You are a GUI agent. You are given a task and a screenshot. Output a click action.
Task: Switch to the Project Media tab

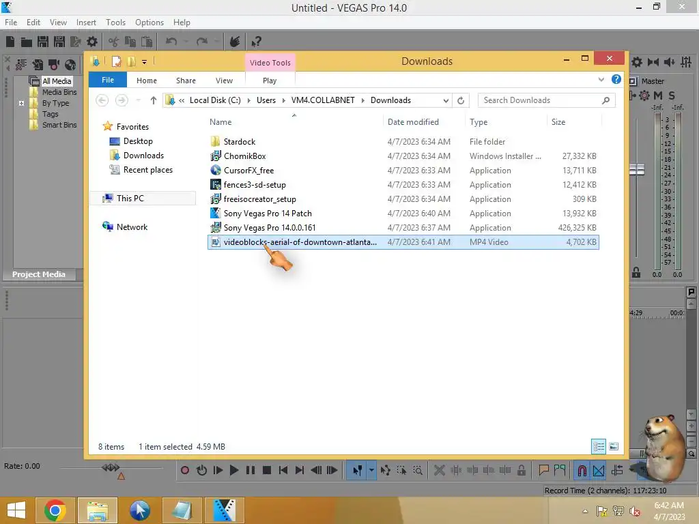pyautogui.click(x=39, y=274)
